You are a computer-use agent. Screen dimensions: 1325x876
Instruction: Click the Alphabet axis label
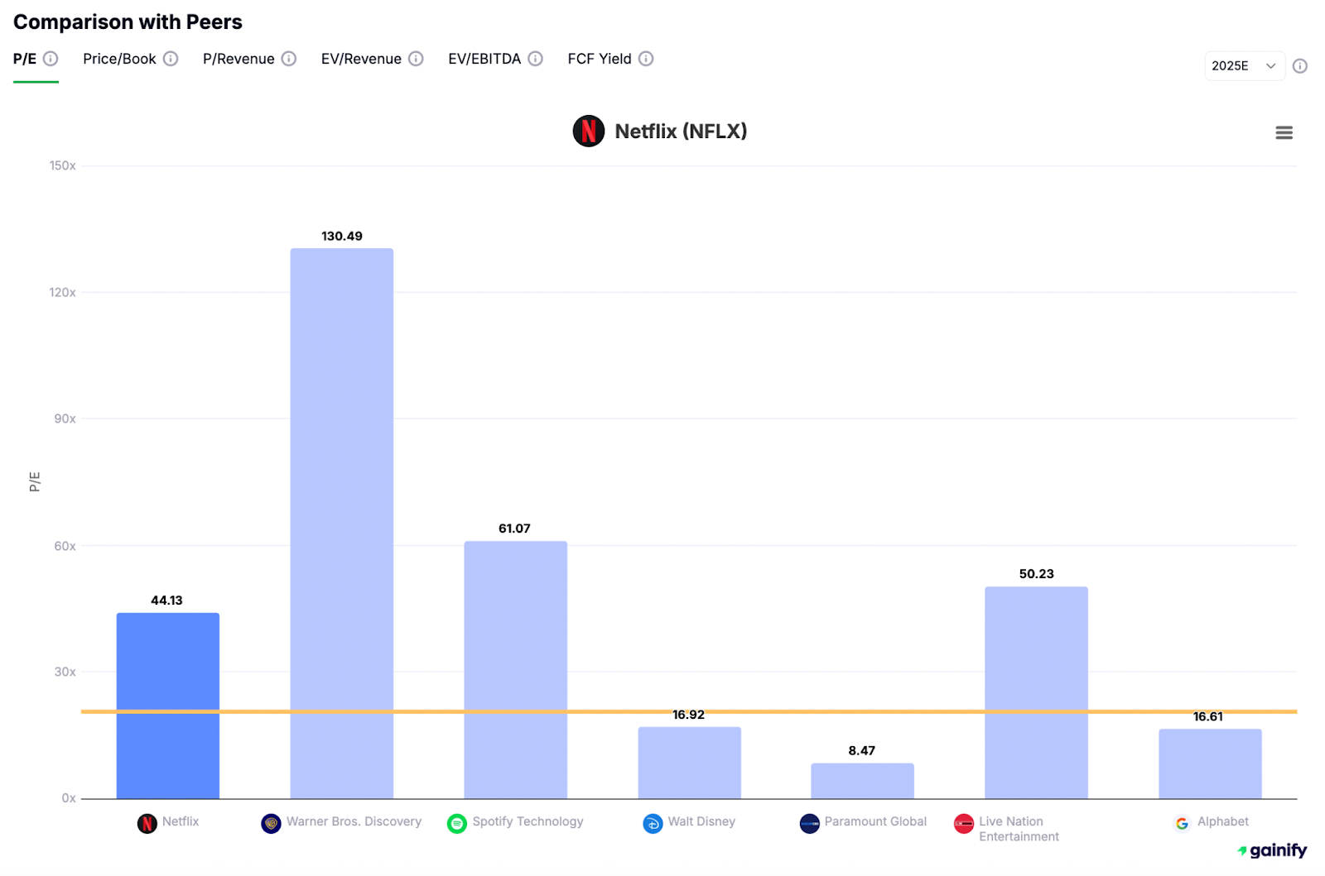(x=1222, y=821)
